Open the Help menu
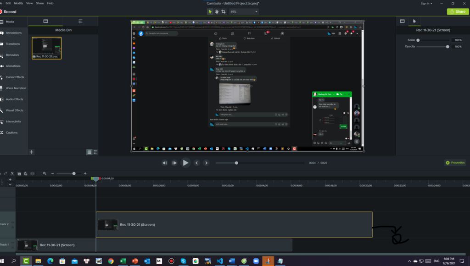 (x=50, y=3)
